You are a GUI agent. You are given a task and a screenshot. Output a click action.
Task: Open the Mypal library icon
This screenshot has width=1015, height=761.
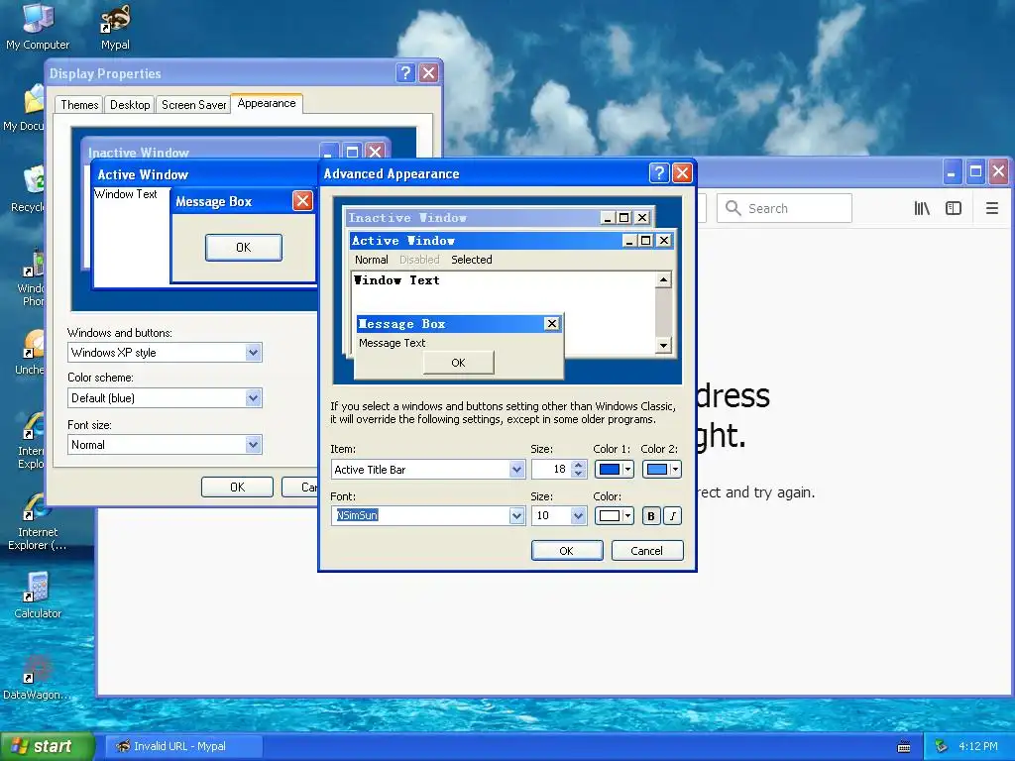[922, 208]
